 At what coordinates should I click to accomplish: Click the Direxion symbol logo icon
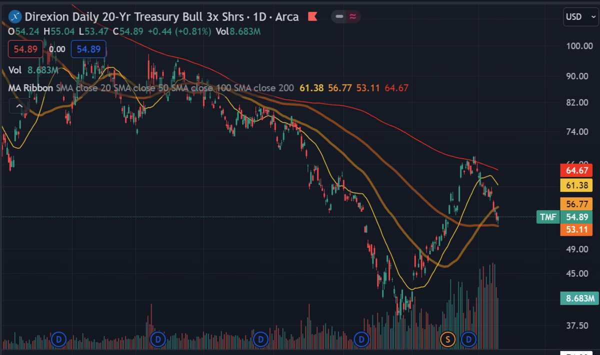(x=15, y=16)
